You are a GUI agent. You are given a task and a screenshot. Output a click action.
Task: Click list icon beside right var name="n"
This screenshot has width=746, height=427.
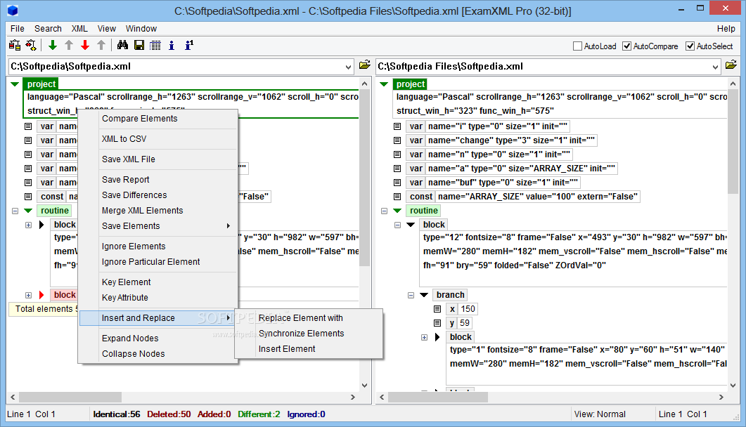[397, 155]
